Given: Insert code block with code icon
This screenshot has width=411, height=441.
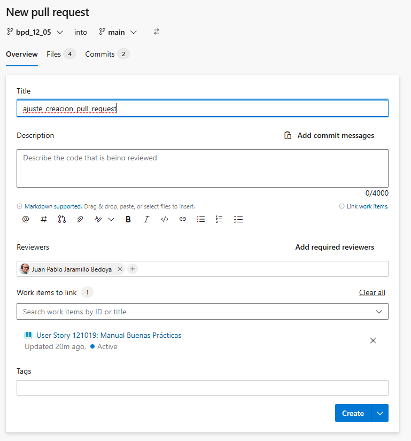Looking at the screenshot, I should point(165,219).
